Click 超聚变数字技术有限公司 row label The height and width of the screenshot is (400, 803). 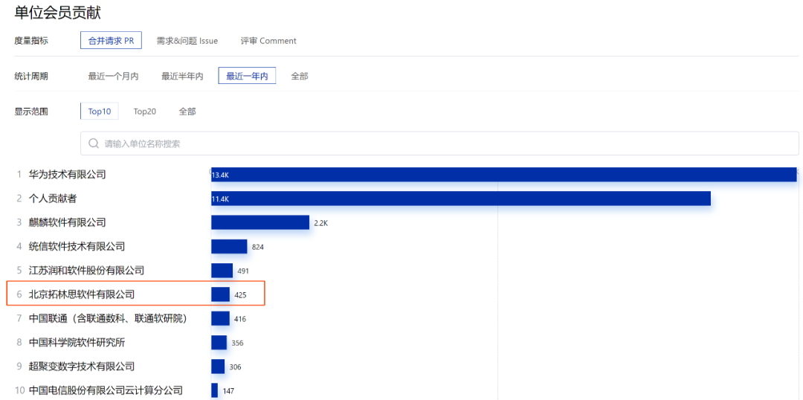[x=82, y=367]
